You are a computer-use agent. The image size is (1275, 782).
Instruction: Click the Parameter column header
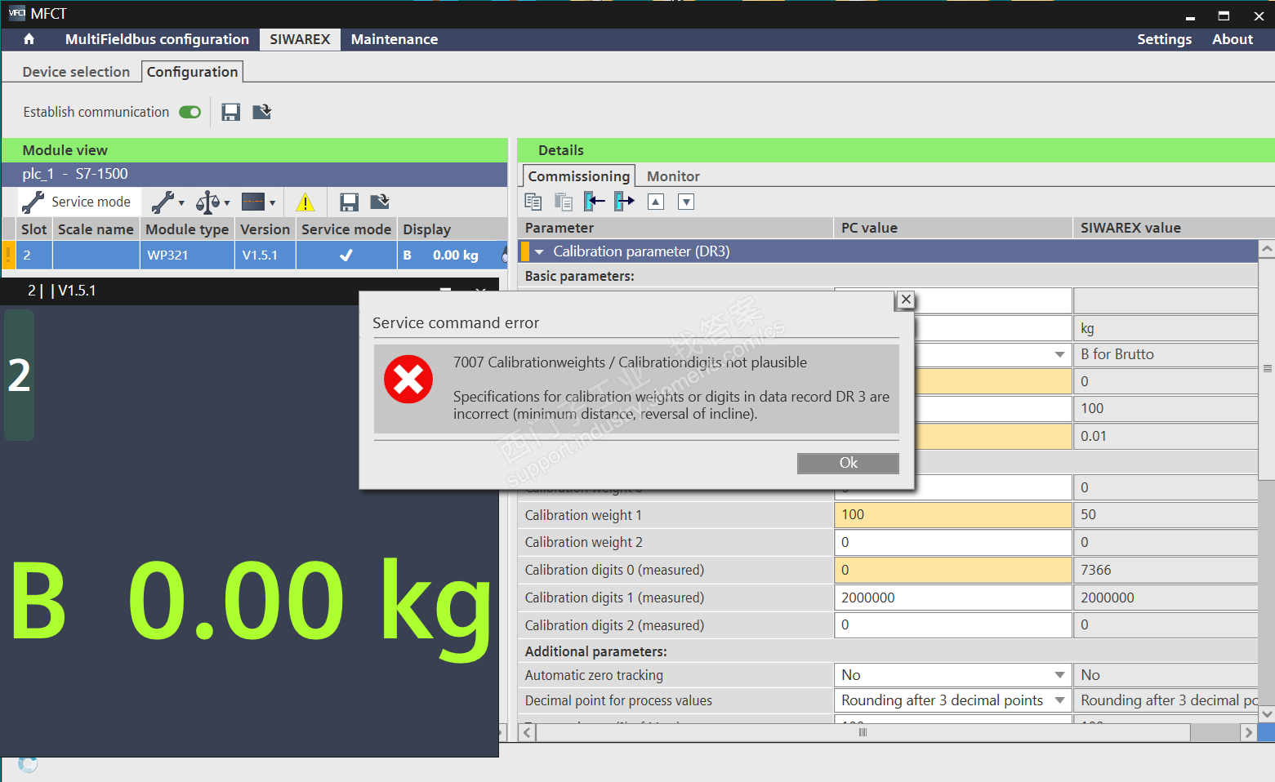click(675, 228)
